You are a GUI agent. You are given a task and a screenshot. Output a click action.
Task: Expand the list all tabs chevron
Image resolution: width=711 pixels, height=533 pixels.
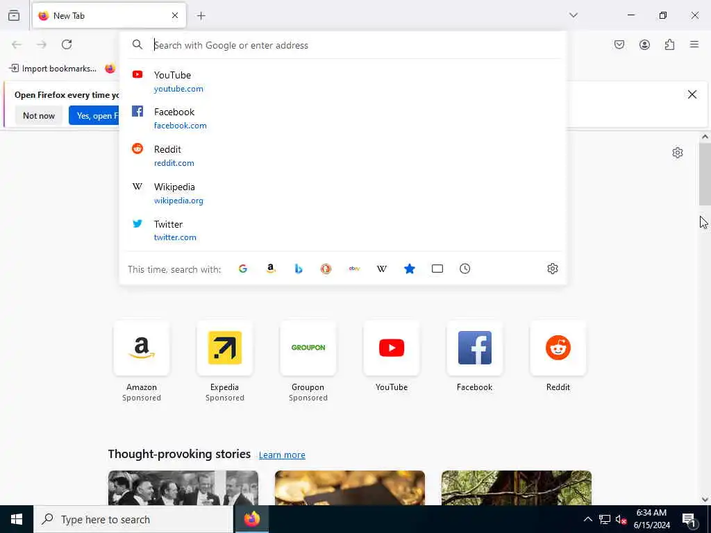click(574, 15)
